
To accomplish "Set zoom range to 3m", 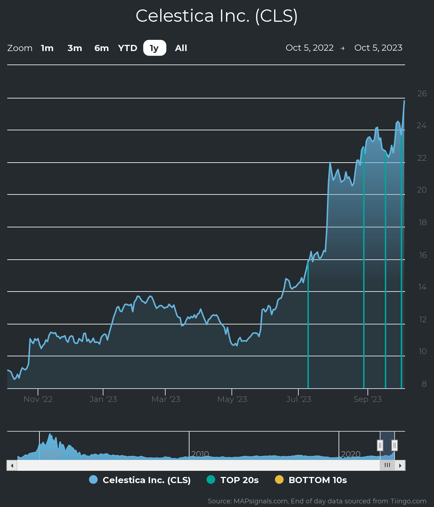I will click(75, 48).
